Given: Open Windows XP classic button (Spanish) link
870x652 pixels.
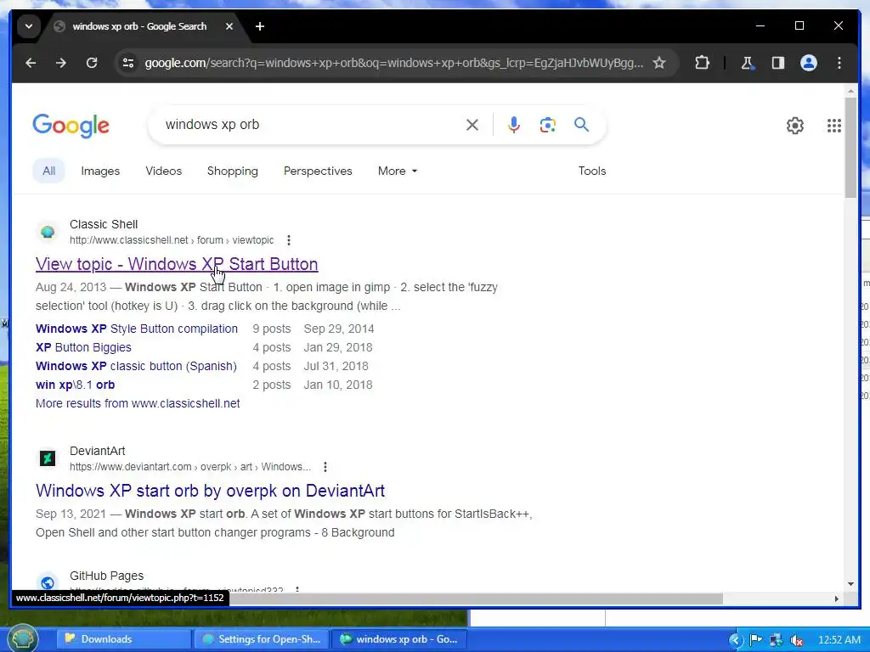Looking at the screenshot, I should 136,367.
